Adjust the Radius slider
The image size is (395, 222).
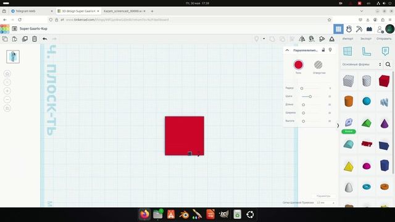tap(311, 88)
